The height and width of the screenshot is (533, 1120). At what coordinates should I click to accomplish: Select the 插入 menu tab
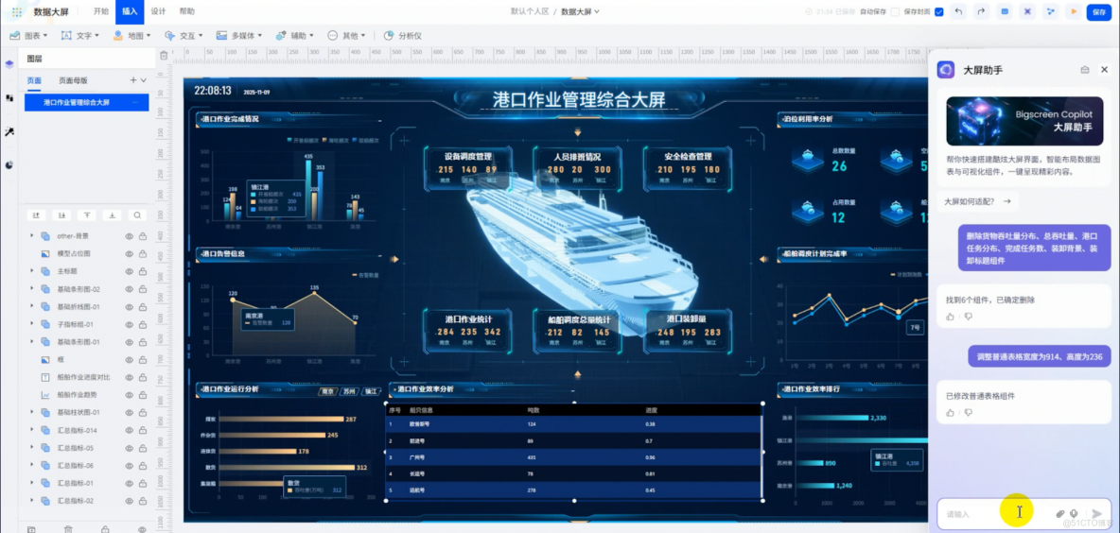130,11
